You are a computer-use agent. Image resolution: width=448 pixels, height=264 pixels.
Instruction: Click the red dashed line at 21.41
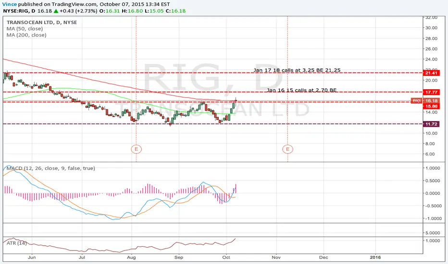pyautogui.click(x=212, y=73)
